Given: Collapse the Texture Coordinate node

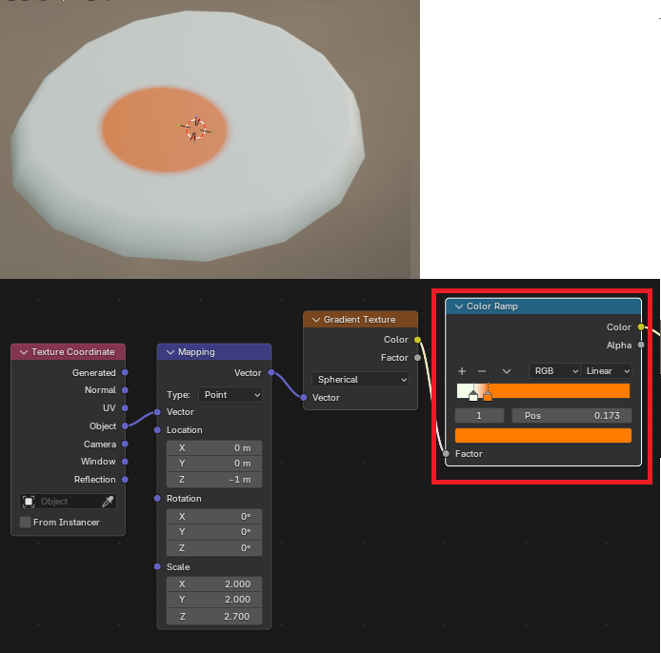Looking at the screenshot, I should pyautogui.click(x=24, y=352).
